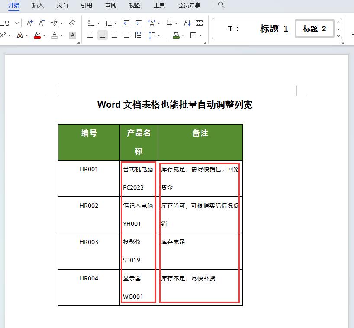Viewport: 354px width, 328px height.
Task: Open the superscript options arrow
Action: point(10,35)
